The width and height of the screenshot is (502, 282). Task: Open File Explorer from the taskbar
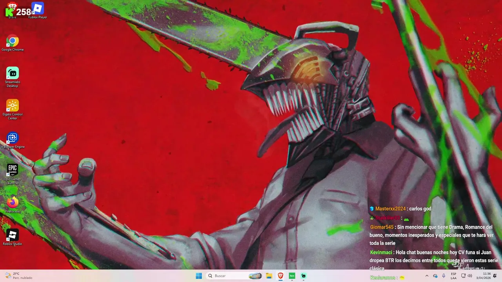click(x=269, y=276)
